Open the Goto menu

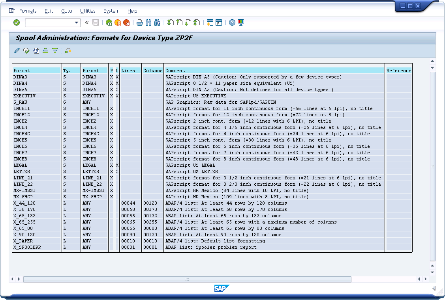(x=66, y=11)
